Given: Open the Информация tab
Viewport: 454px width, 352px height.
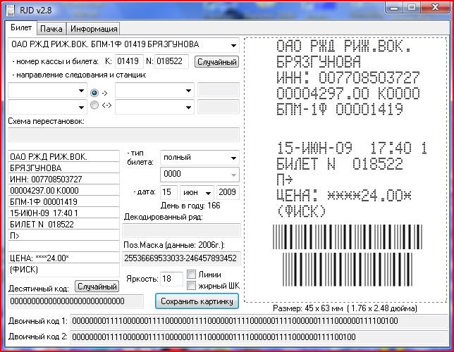Looking at the screenshot, I should click(x=94, y=29).
